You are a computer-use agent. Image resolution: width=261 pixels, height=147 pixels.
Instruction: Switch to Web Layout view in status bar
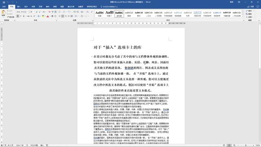click(234, 145)
